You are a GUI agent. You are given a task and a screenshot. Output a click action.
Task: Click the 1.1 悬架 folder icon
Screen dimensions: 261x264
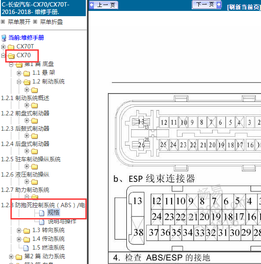[x=27, y=73]
